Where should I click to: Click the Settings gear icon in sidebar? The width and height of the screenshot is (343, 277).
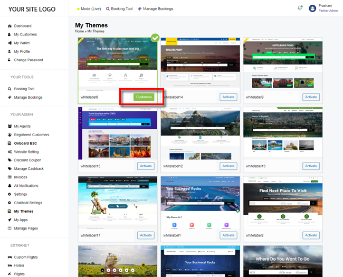coord(9,194)
